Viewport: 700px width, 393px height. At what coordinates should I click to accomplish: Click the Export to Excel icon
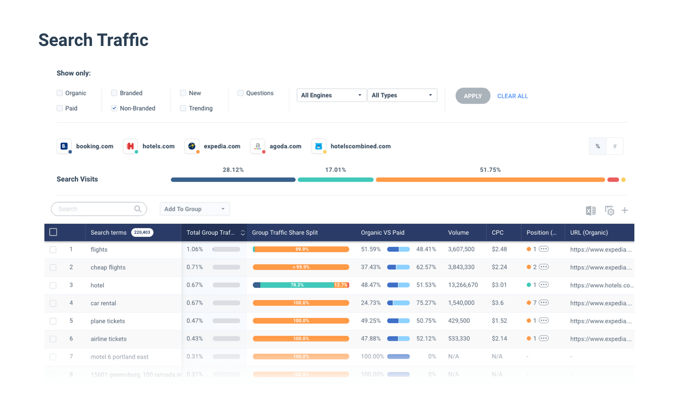pos(591,211)
